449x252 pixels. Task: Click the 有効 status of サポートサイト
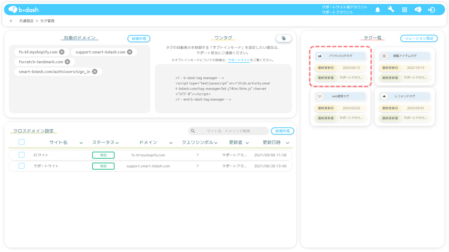(x=103, y=166)
